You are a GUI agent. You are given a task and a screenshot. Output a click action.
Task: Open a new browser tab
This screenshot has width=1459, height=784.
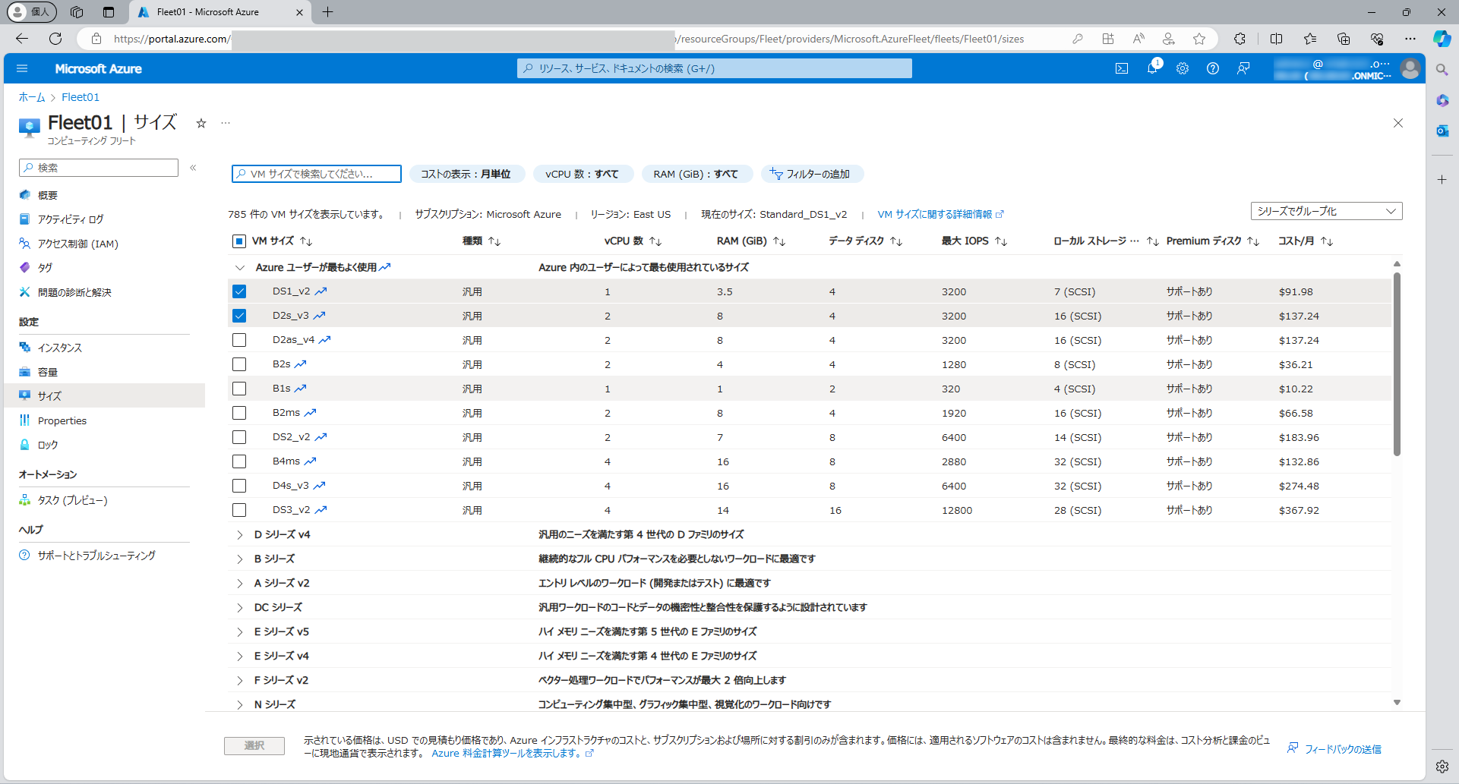coord(328,12)
